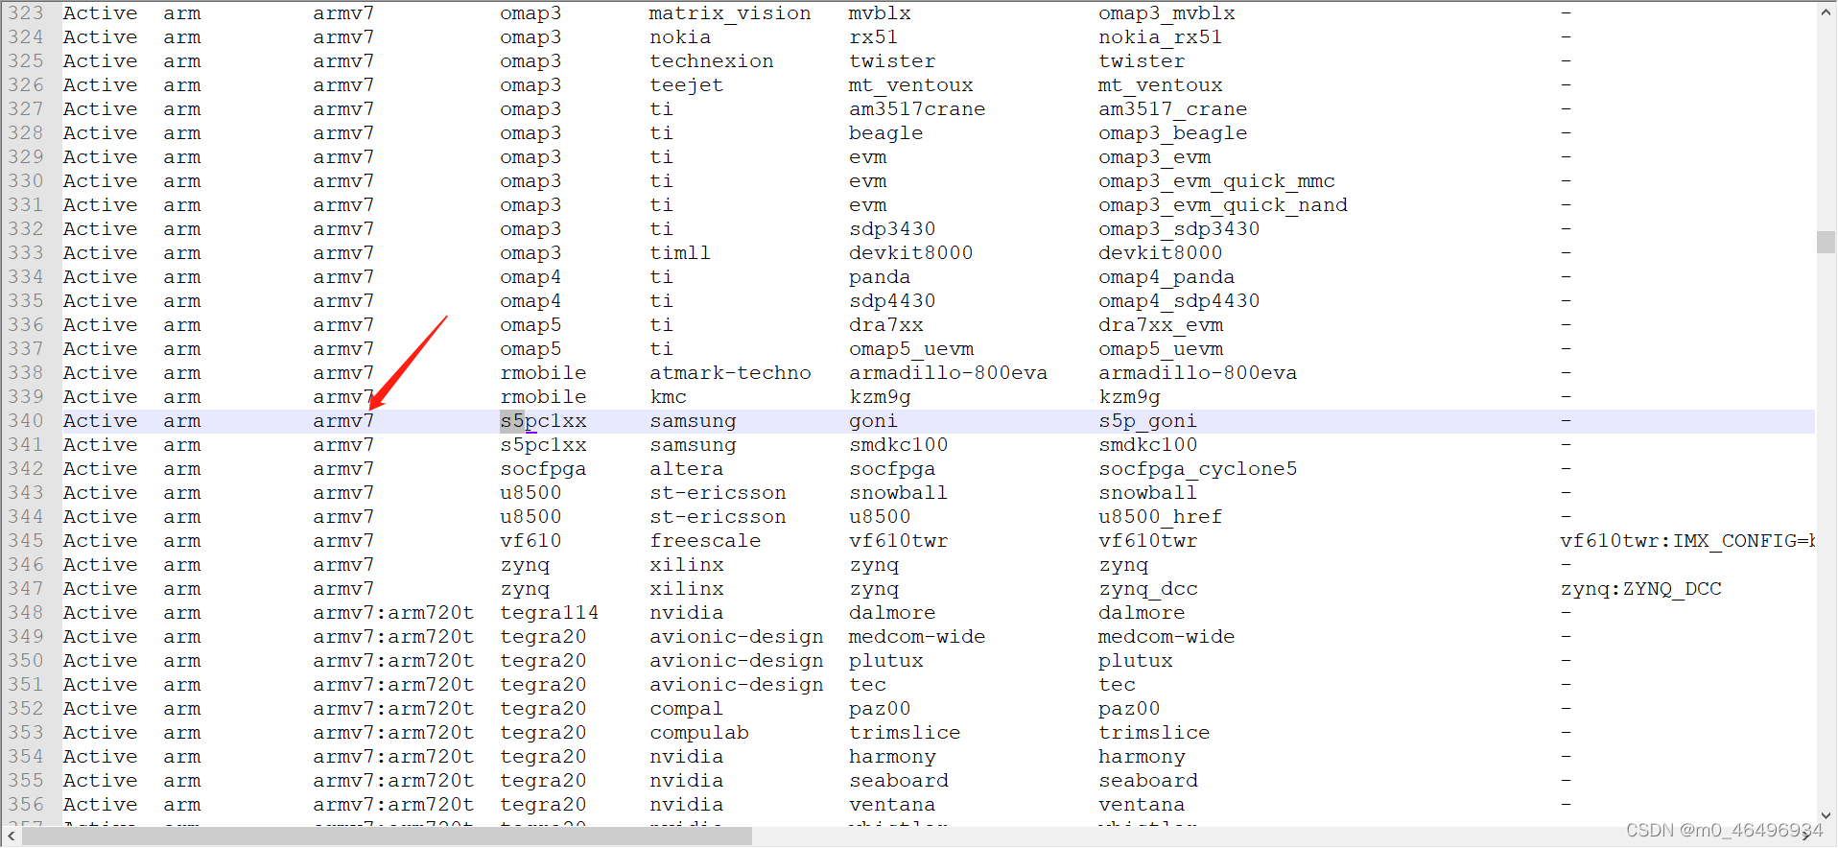The height and width of the screenshot is (848, 1838).
Task: Click 'armadillo-800eva' board name on line 338
Action: (948, 373)
